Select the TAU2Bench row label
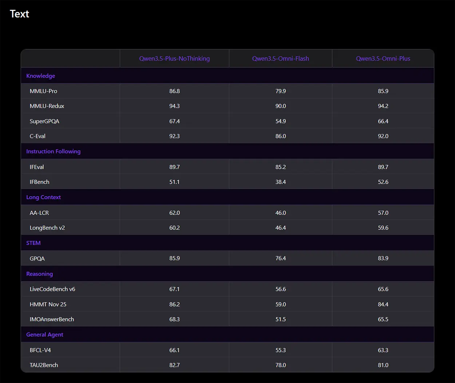This screenshot has width=455, height=383. tap(44, 365)
